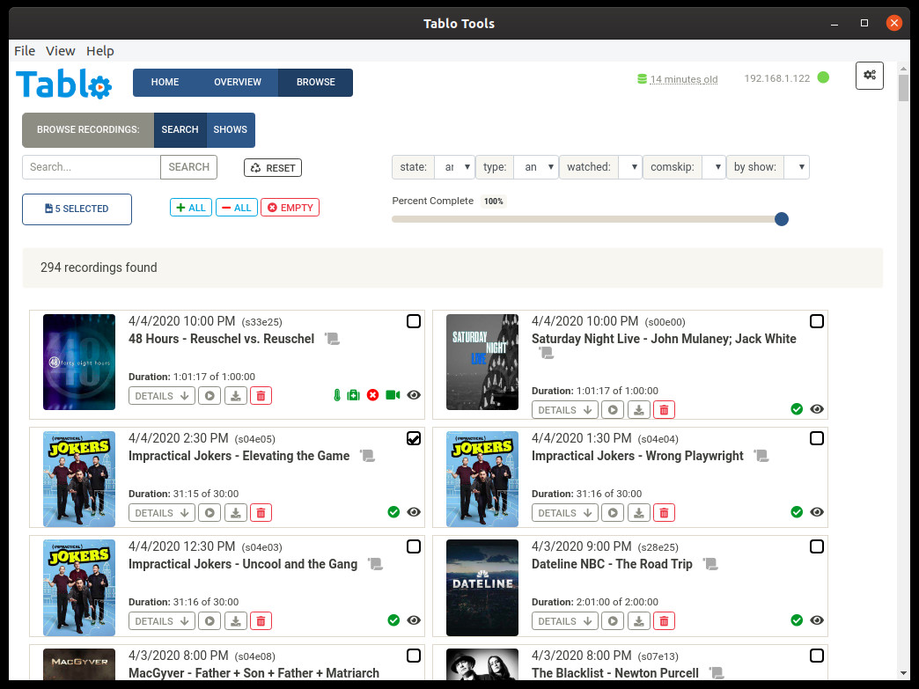This screenshot has width=919, height=689.
Task: Select the 48 Hours recording checkbox
Action: 413,321
